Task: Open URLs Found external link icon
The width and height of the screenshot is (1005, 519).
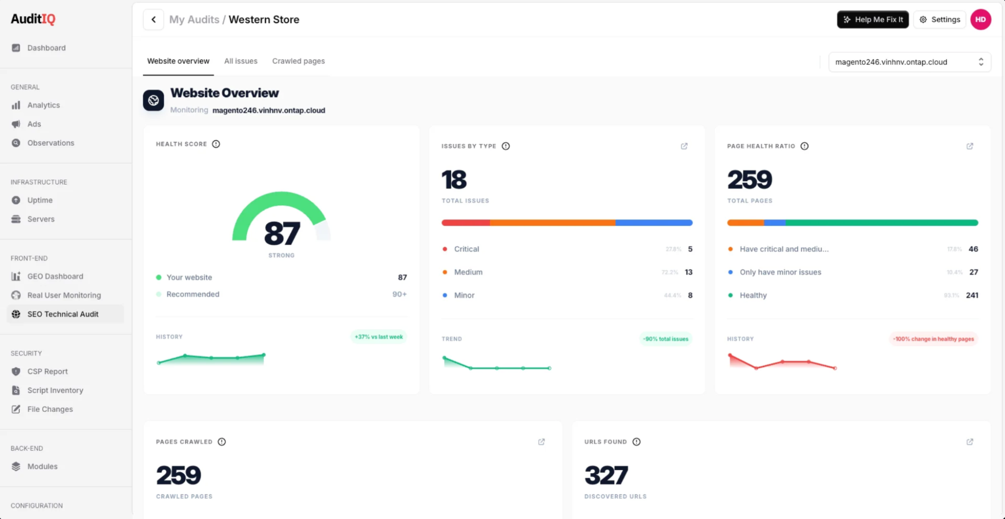Action: coord(970,442)
